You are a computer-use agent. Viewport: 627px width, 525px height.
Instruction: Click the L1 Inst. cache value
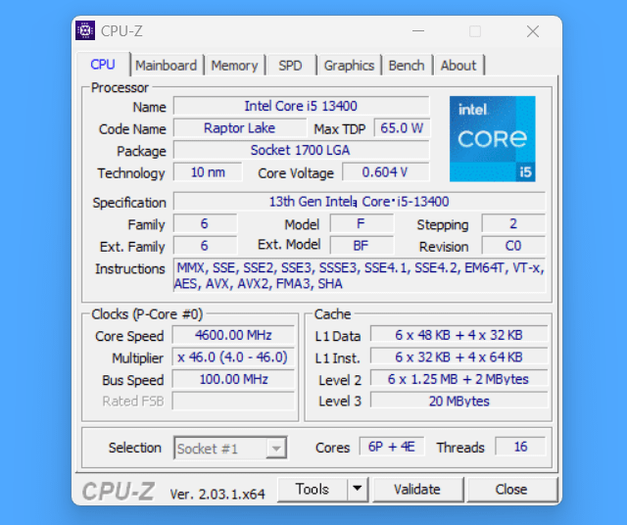[458, 358]
